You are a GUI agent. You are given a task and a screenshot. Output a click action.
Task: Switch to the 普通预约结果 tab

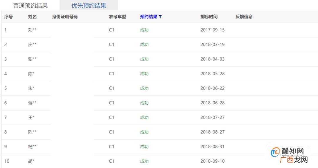click(30, 6)
